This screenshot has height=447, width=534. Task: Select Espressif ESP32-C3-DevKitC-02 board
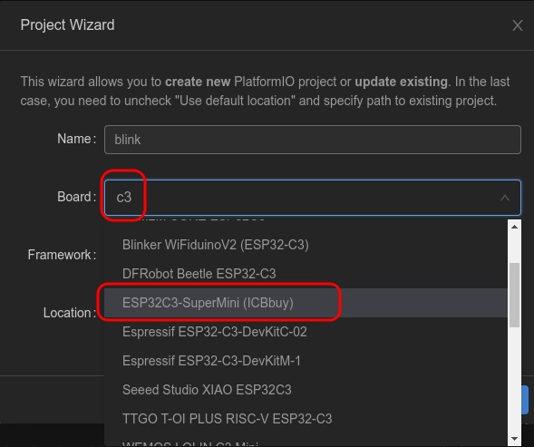[306, 332]
